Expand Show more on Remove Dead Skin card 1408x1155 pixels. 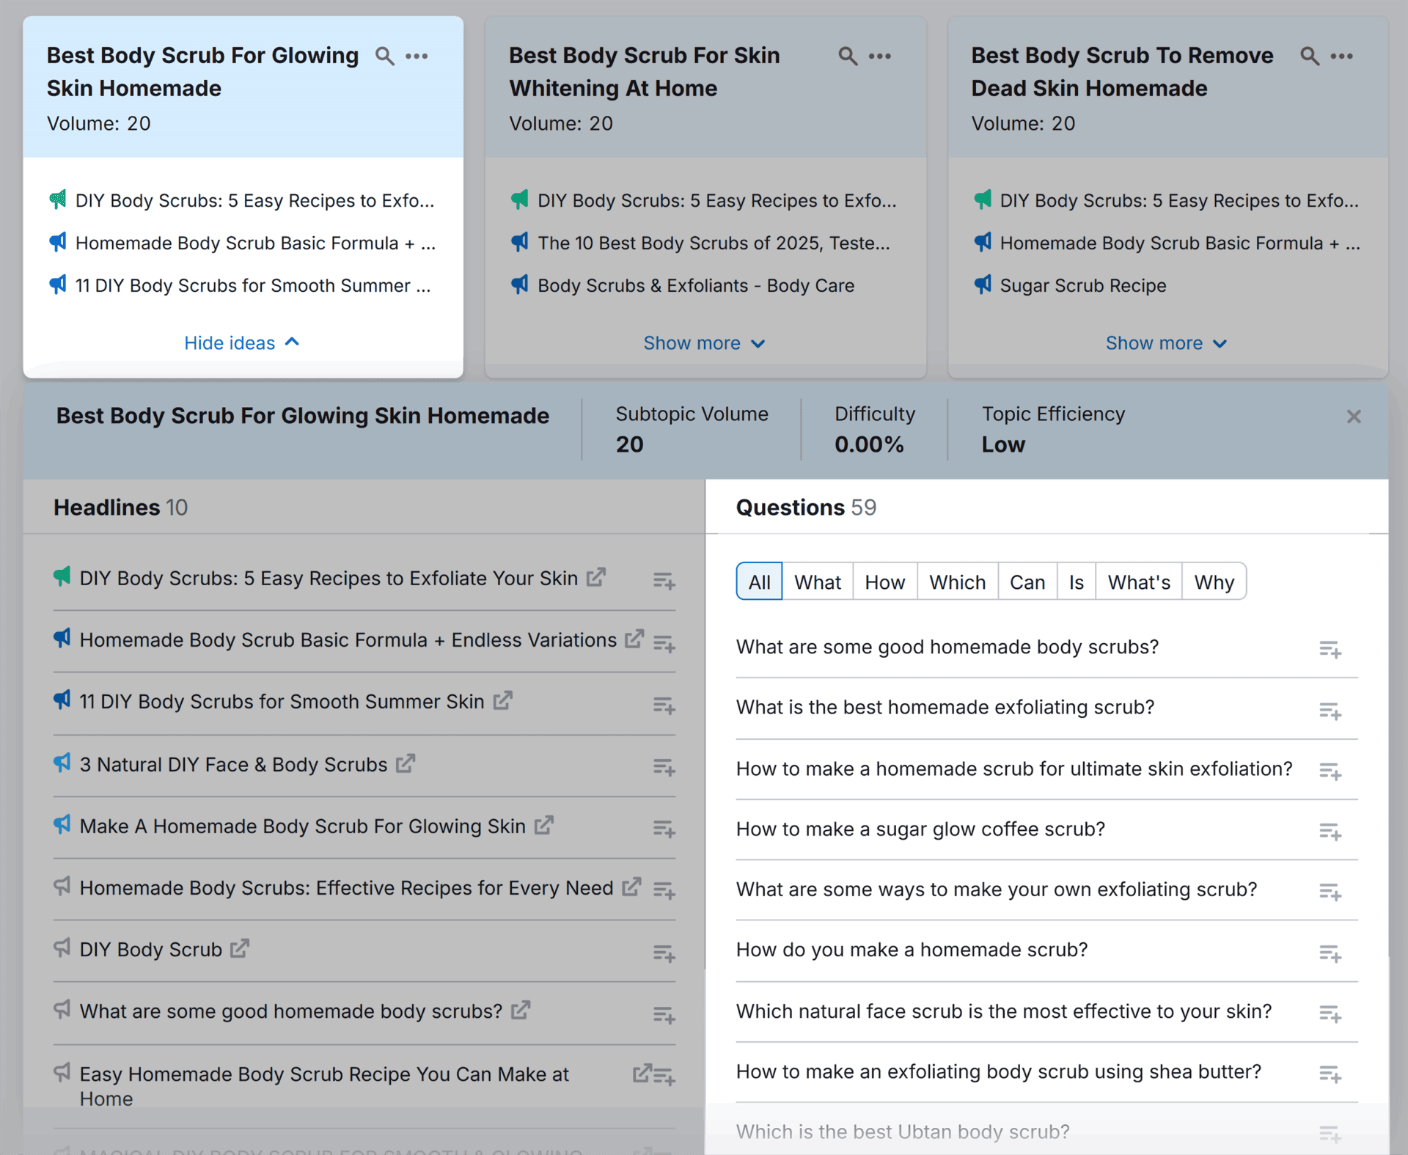click(1166, 342)
